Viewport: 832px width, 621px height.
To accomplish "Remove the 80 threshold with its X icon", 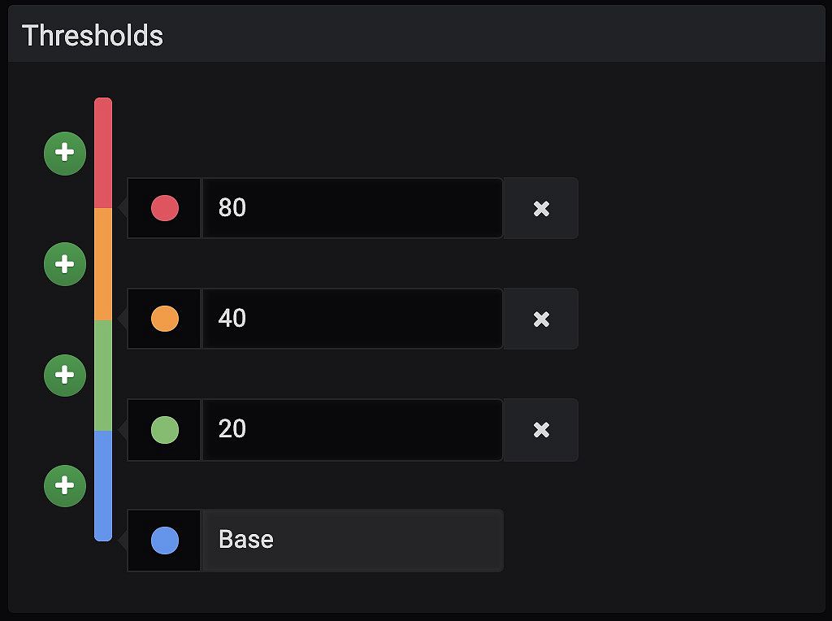I will (x=540, y=208).
